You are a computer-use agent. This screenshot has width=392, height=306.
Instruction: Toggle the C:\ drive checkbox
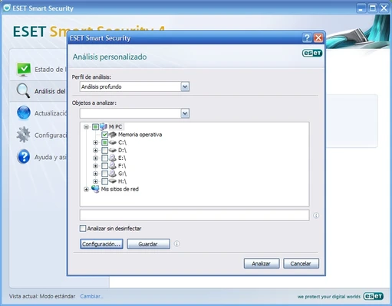pos(104,142)
